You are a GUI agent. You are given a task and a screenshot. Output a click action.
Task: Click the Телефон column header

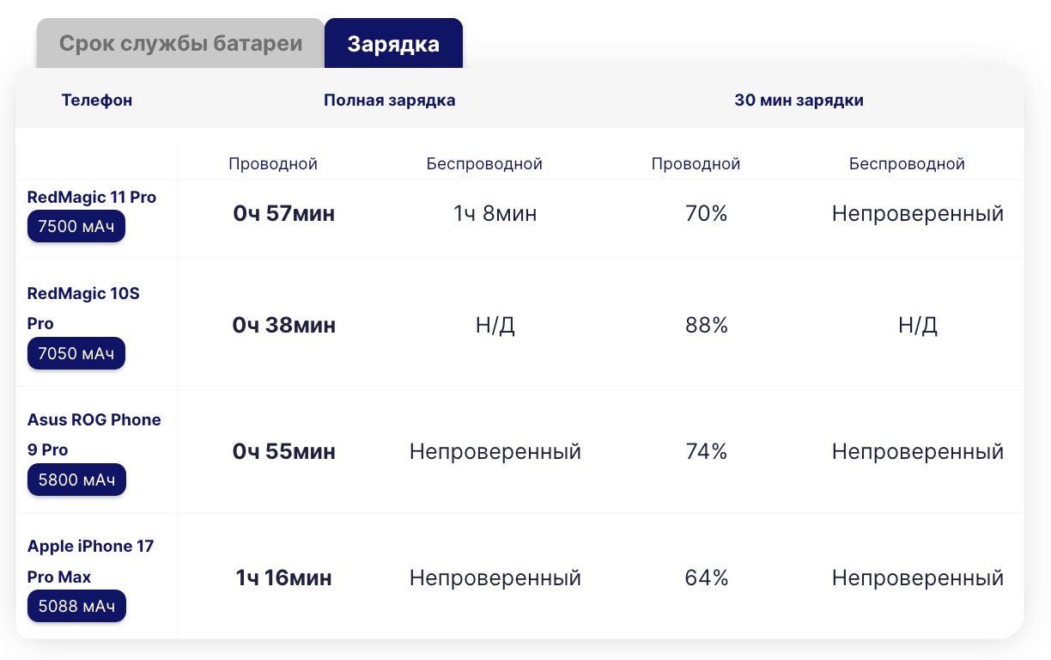97,101
